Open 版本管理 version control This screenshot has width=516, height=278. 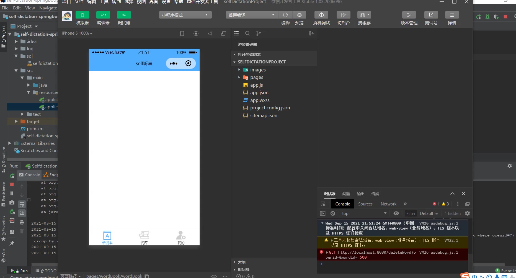coord(409,15)
